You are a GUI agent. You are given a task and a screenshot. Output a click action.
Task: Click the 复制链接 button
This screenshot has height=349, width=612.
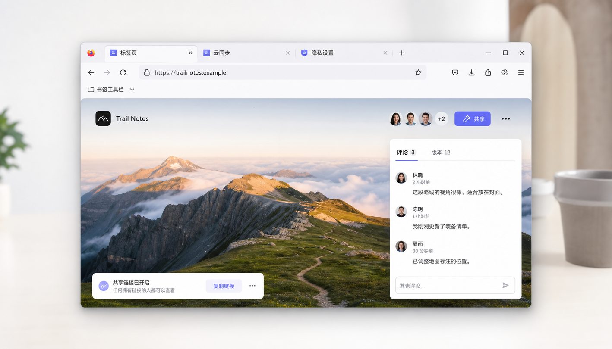(224, 286)
